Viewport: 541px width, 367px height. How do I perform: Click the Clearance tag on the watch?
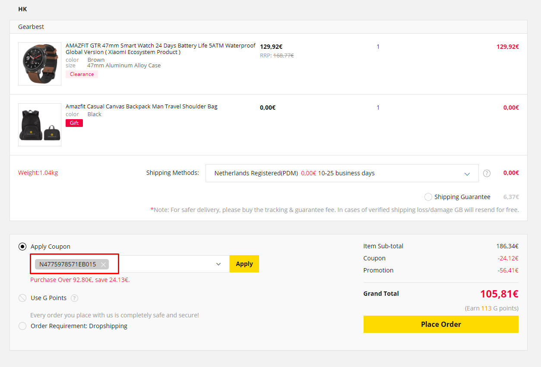tap(82, 74)
